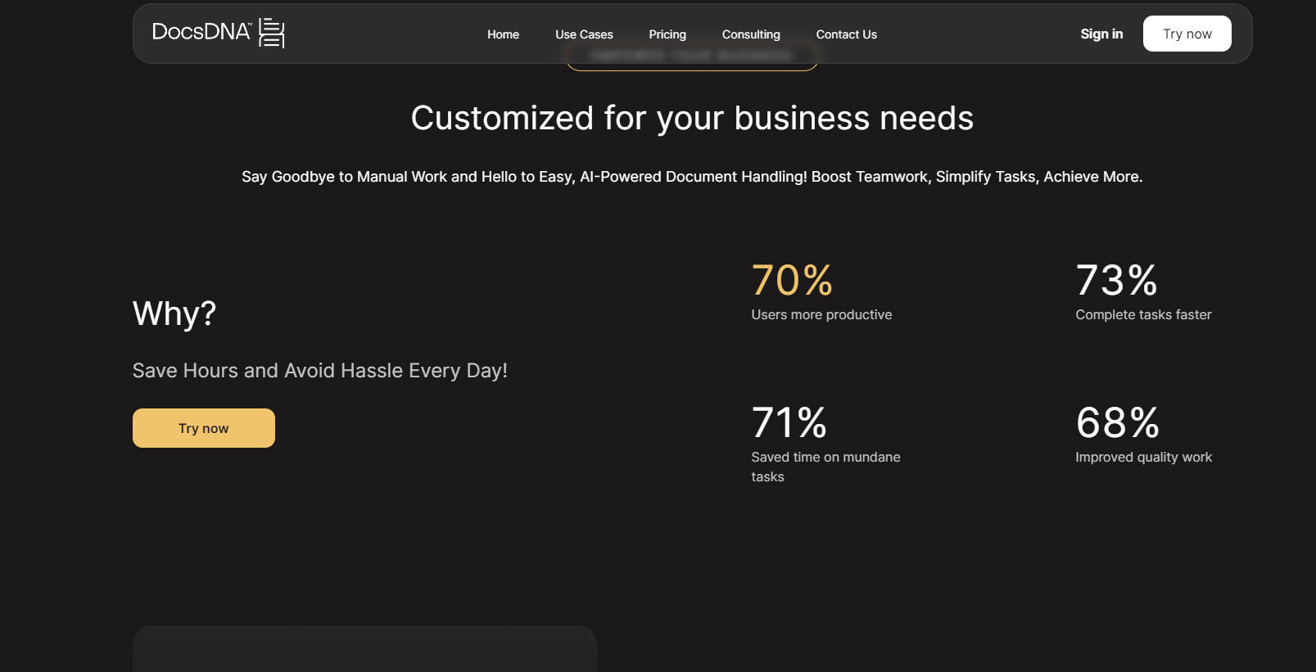Image resolution: width=1316 pixels, height=672 pixels.
Task: Click the "Why?" section heading
Action: pyautogui.click(x=174, y=313)
